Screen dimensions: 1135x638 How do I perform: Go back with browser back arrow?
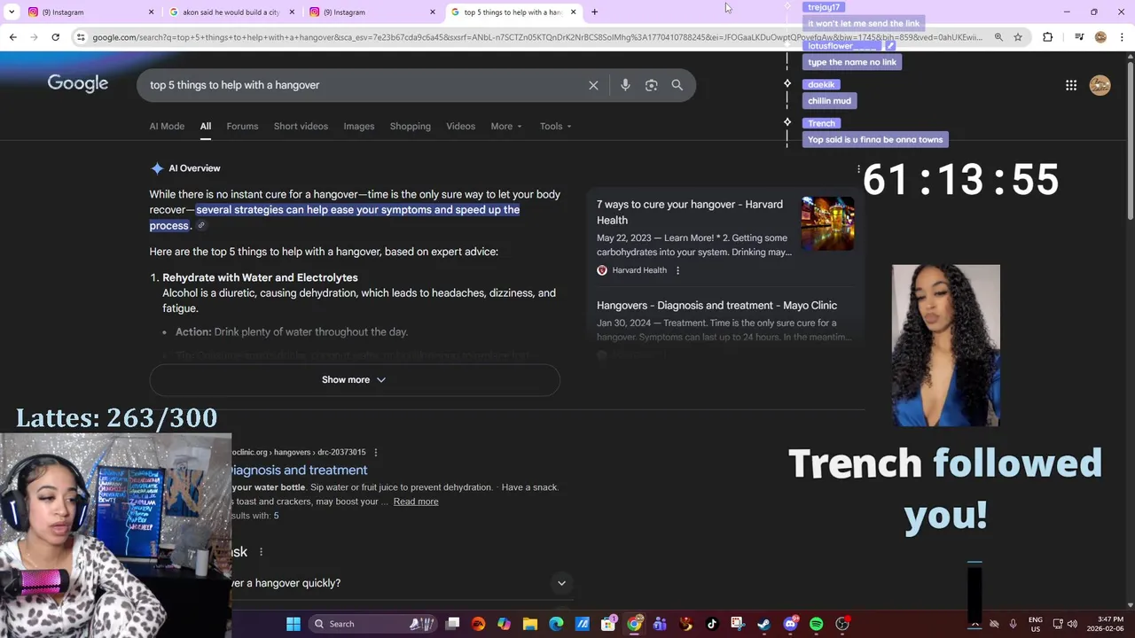12,37
